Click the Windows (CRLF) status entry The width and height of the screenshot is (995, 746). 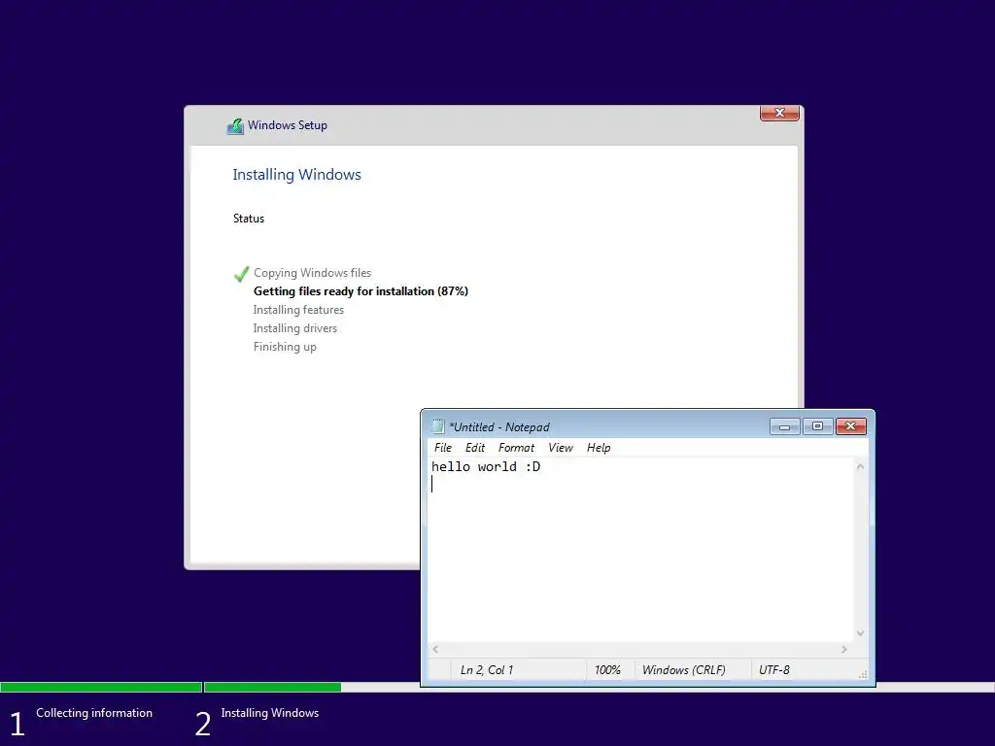683,670
